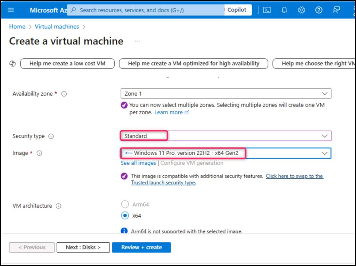The image size is (356, 266).
Task: Open the Image dropdown list
Action: 226,153
